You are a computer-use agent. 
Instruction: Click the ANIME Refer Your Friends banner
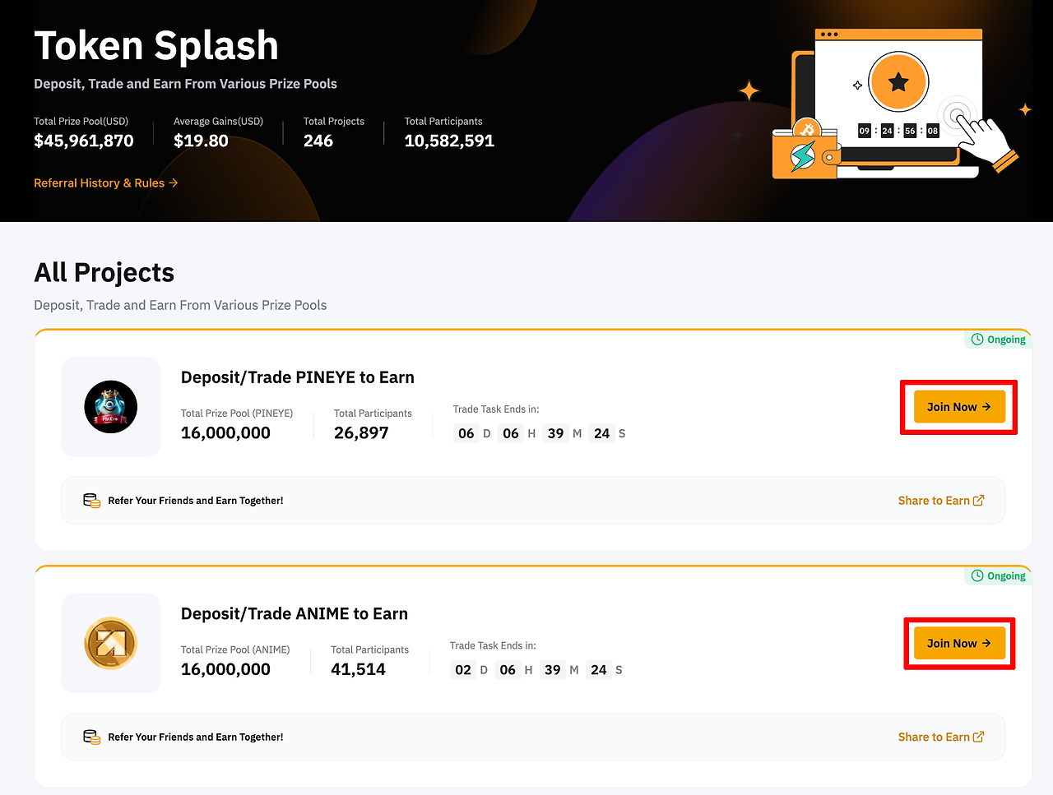pyautogui.click(x=533, y=737)
